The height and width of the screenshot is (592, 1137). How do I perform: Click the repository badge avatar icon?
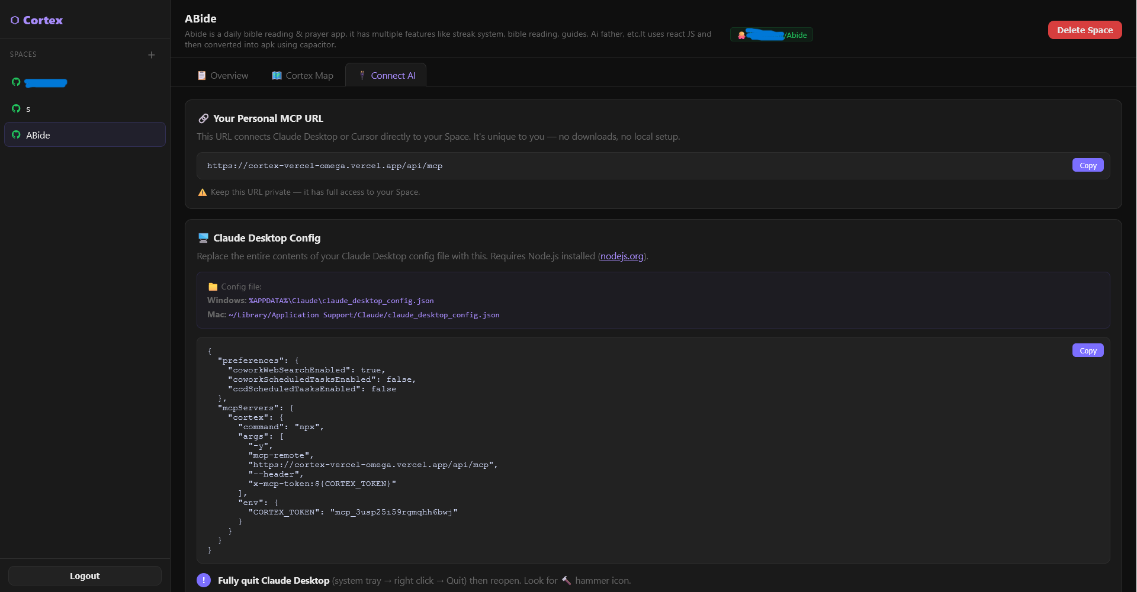pyautogui.click(x=741, y=35)
